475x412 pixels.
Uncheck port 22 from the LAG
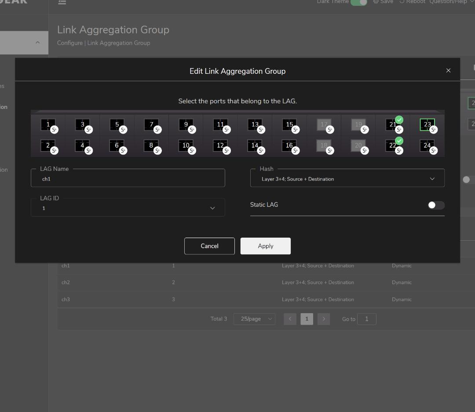pyautogui.click(x=393, y=145)
